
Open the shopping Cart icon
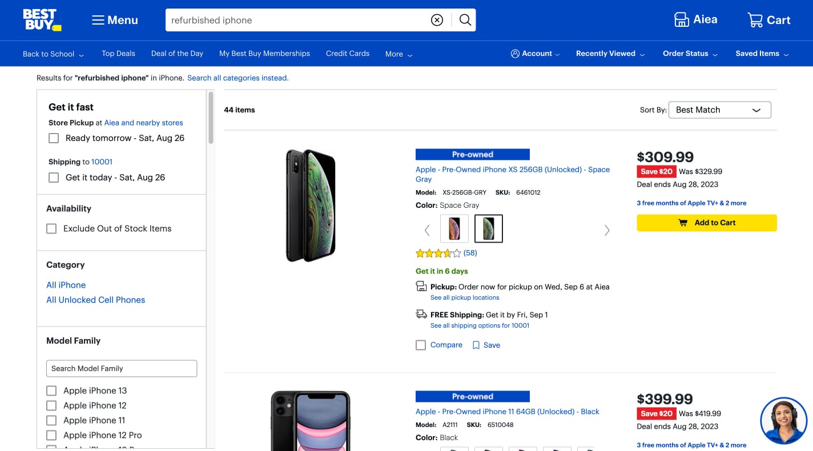pos(755,21)
